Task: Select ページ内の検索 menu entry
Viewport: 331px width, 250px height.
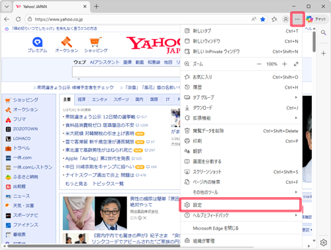Action: point(241,182)
